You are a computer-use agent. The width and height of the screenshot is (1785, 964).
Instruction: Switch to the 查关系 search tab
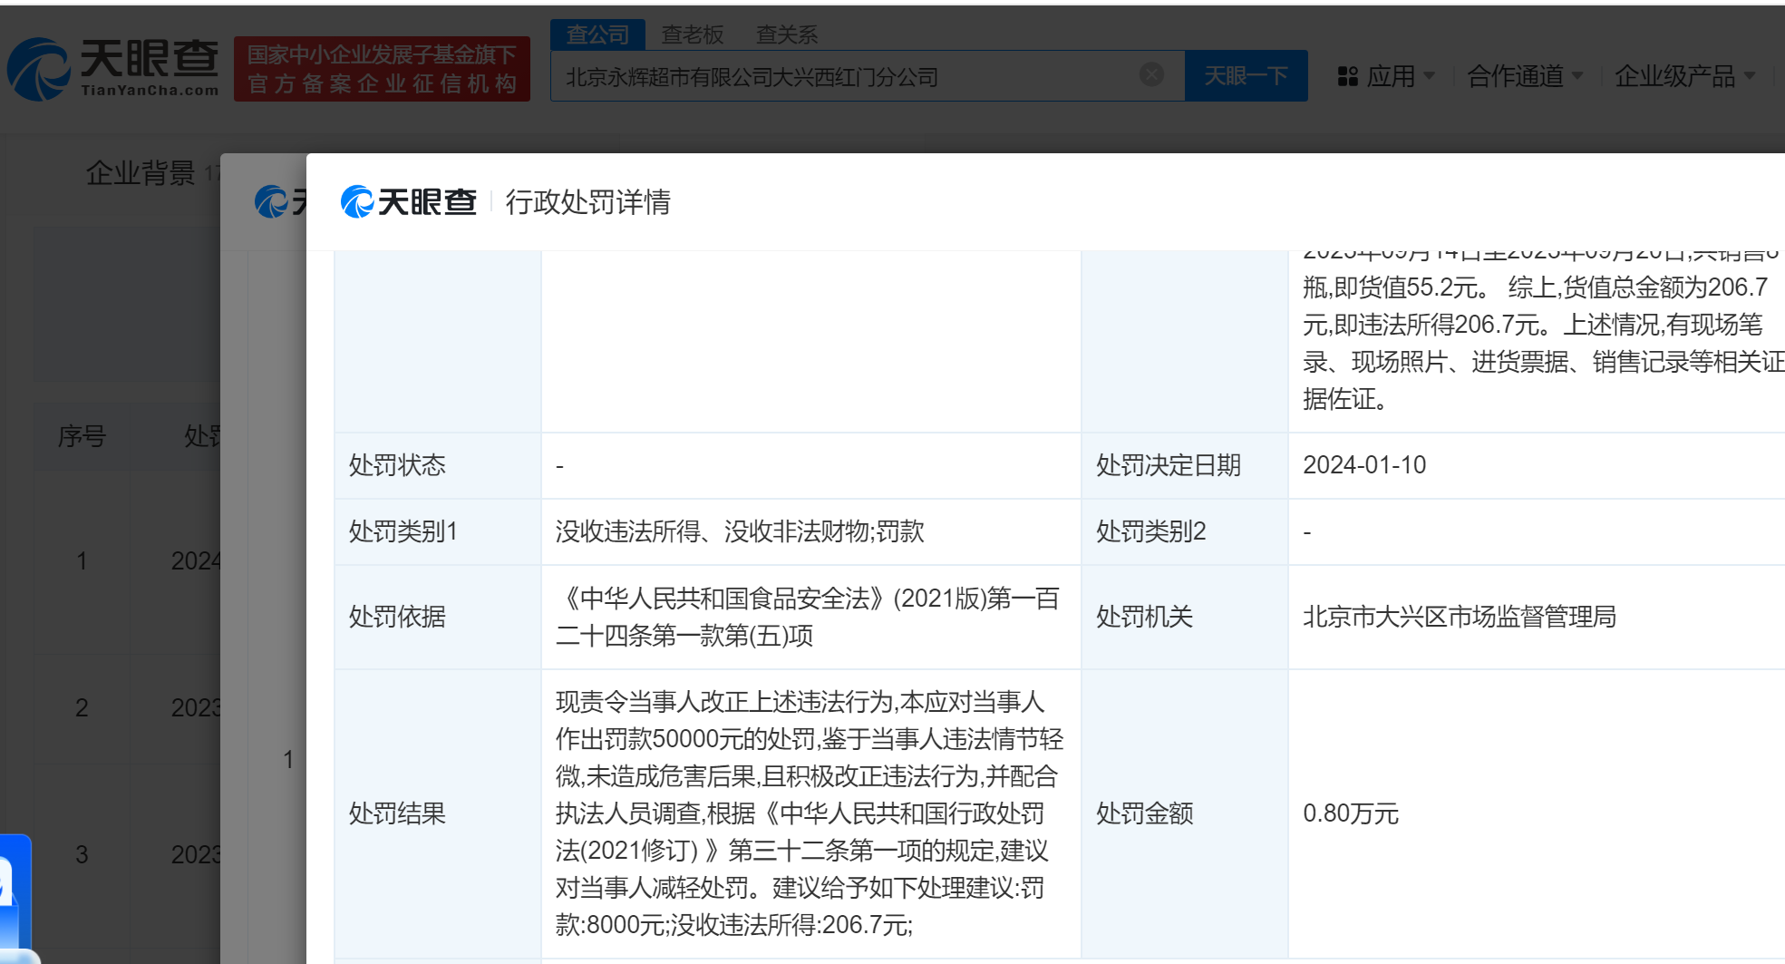point(787,34)
